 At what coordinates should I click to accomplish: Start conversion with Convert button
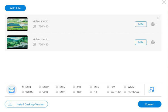[150, 104]
